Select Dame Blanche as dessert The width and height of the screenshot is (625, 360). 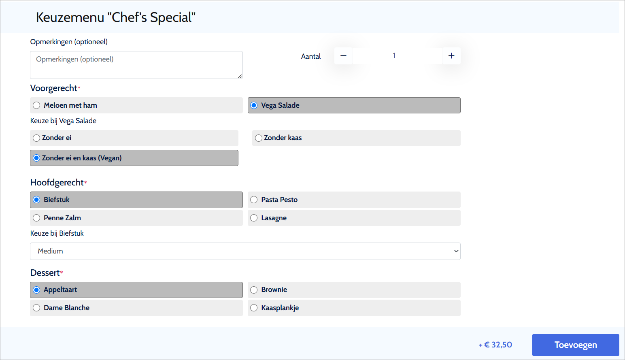click(x=136, y=308)
